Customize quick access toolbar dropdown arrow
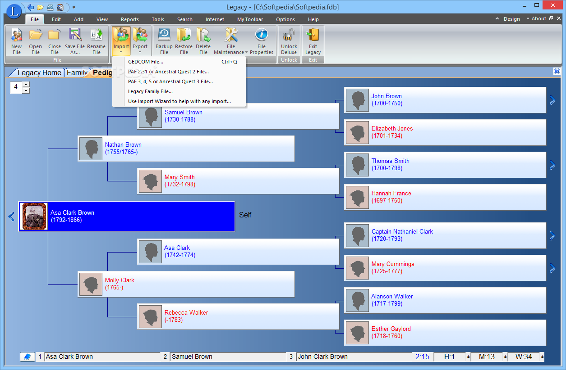The height and width of the screenshot is (370, 566). click(x=74, y=7)
